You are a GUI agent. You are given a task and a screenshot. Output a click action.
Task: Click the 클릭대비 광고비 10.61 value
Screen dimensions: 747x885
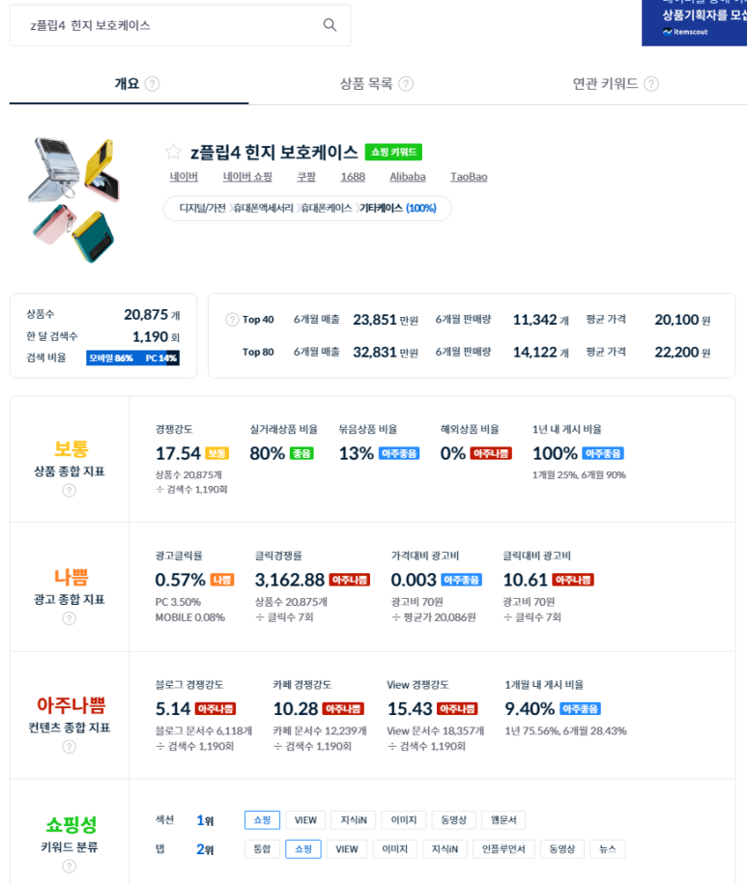point(525,580)
